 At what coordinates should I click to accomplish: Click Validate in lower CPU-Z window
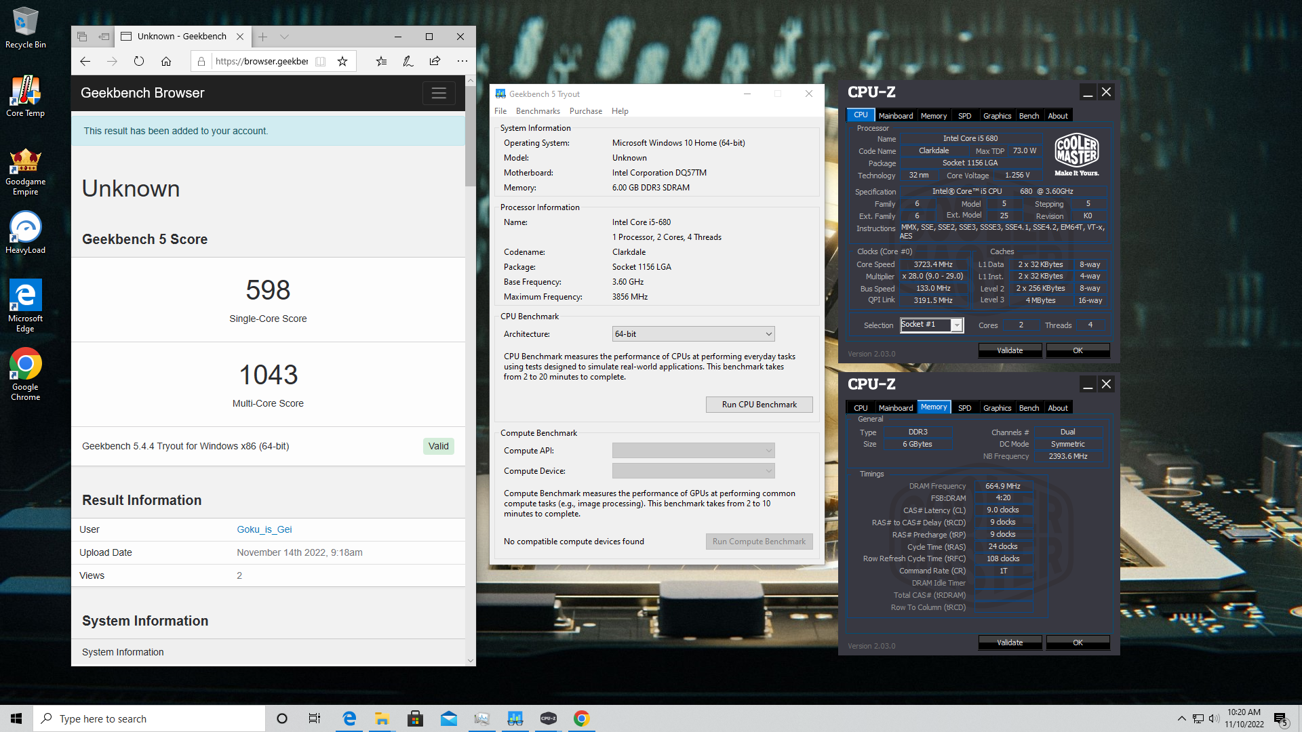(1010, 643)
